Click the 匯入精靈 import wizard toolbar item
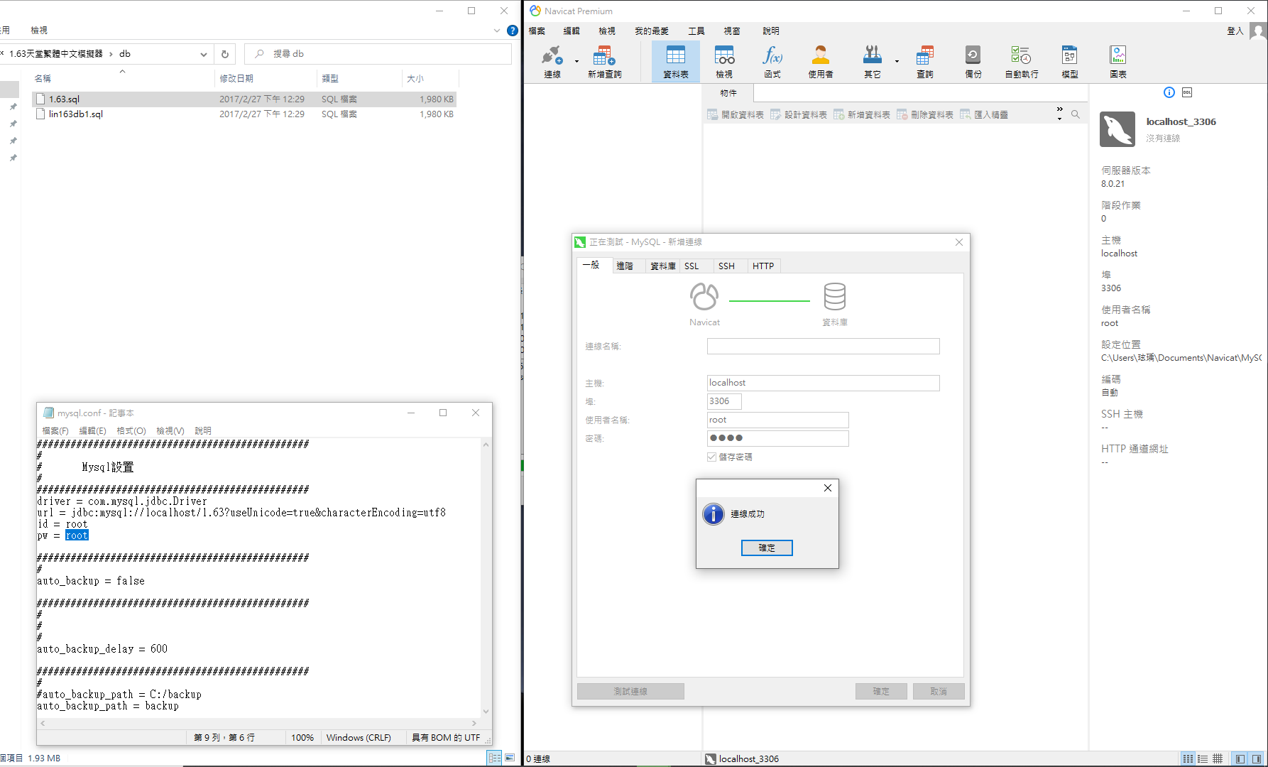Viewport: 1268px width, 767px height. 984,114
